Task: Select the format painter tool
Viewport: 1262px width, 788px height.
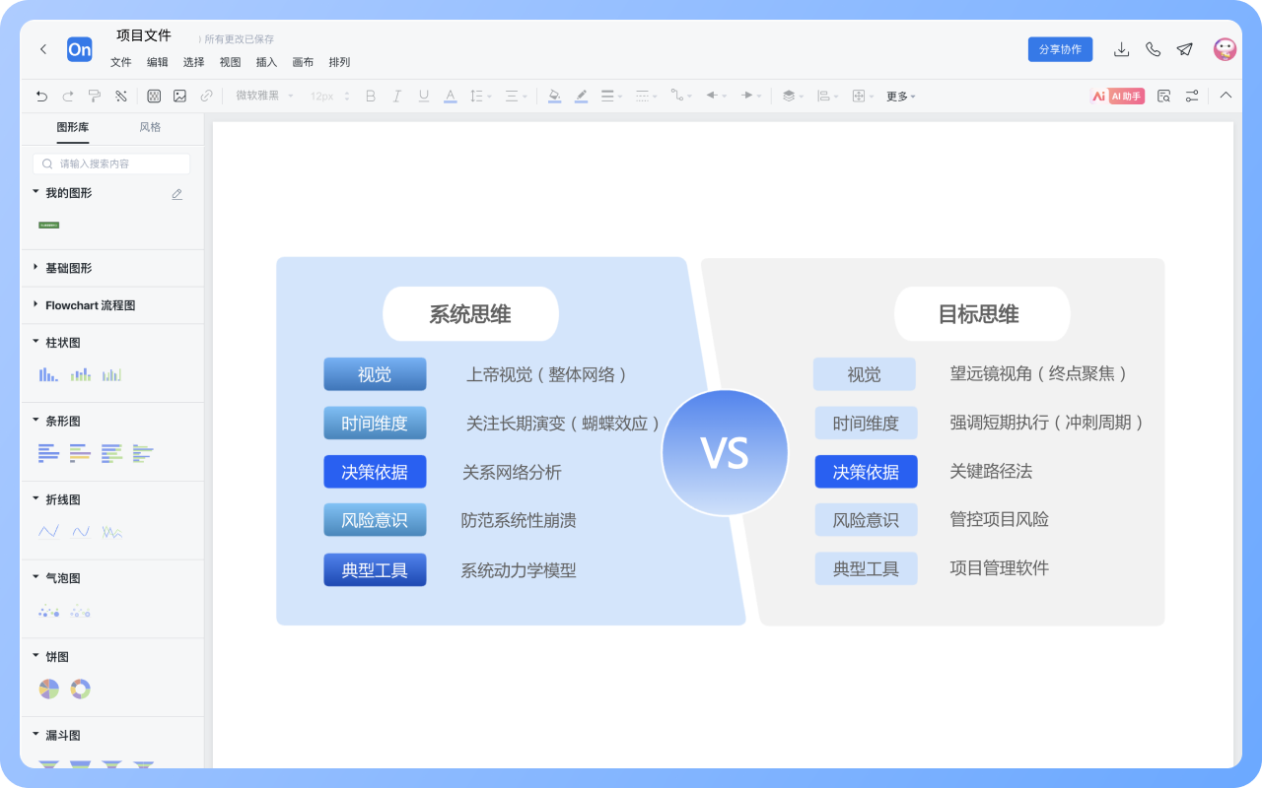Action: pos(95,96)
